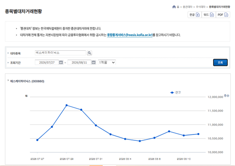Screen dimensions: 235x166
Task: Click the 10,500,000 axis label
Action: [215, 139]
